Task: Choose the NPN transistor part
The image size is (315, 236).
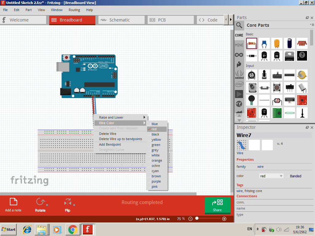Action: point(277,56)
